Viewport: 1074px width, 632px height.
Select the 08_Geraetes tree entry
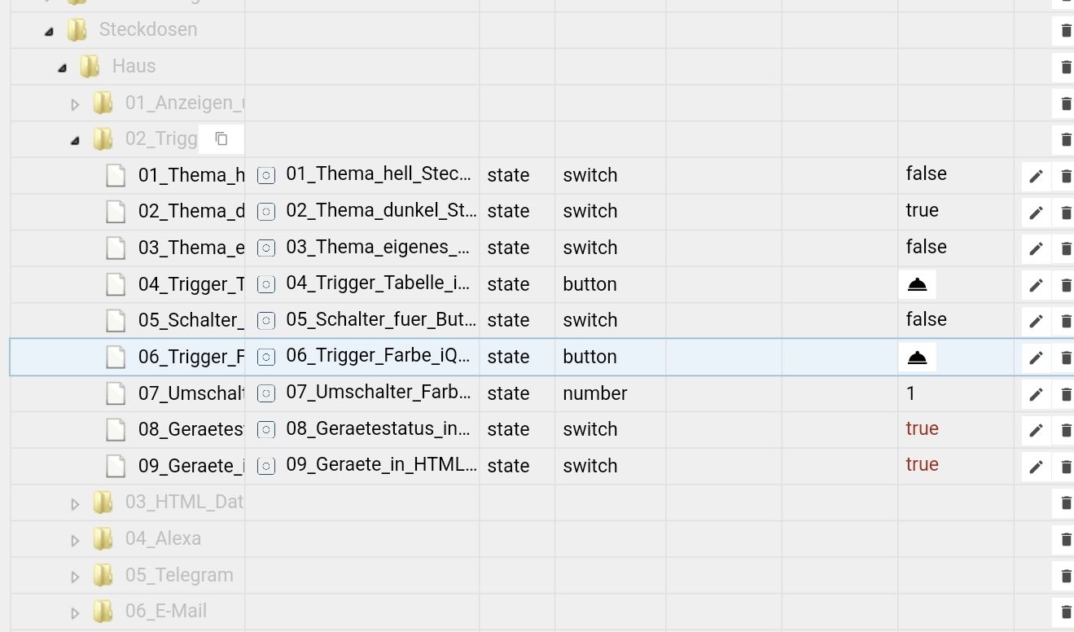pyautogui.click(x=191, y=429)
